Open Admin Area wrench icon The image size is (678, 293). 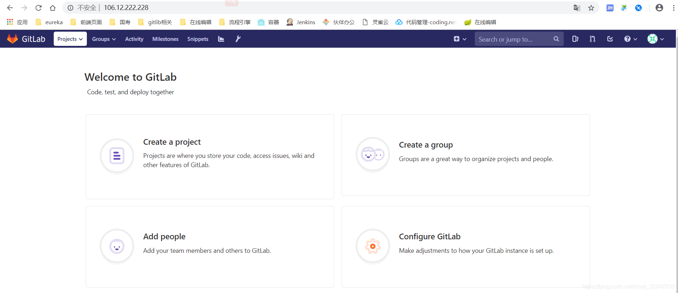click(238, 39)
